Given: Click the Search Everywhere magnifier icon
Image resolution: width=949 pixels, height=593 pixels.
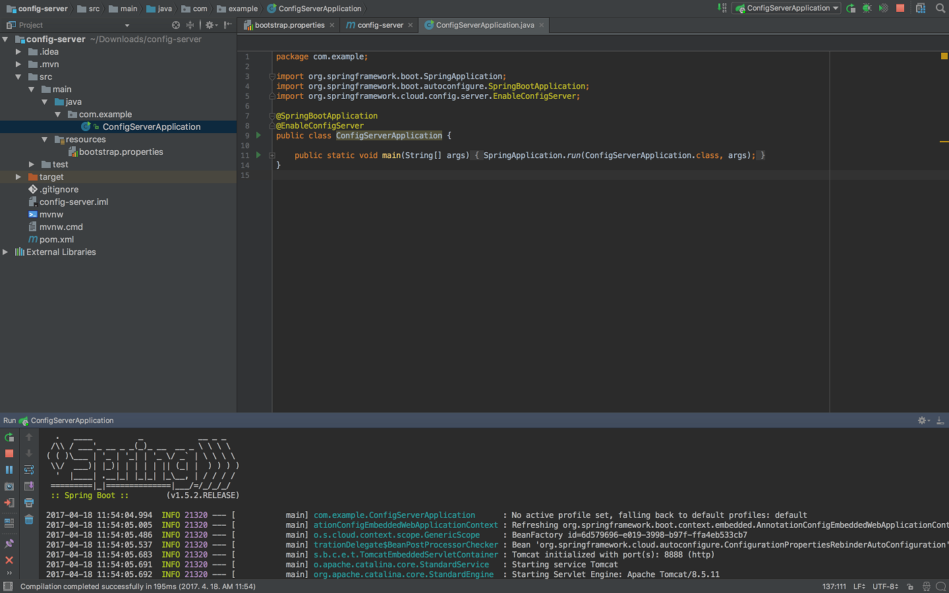Looking at the screenshot, I should tap(940, 9).
